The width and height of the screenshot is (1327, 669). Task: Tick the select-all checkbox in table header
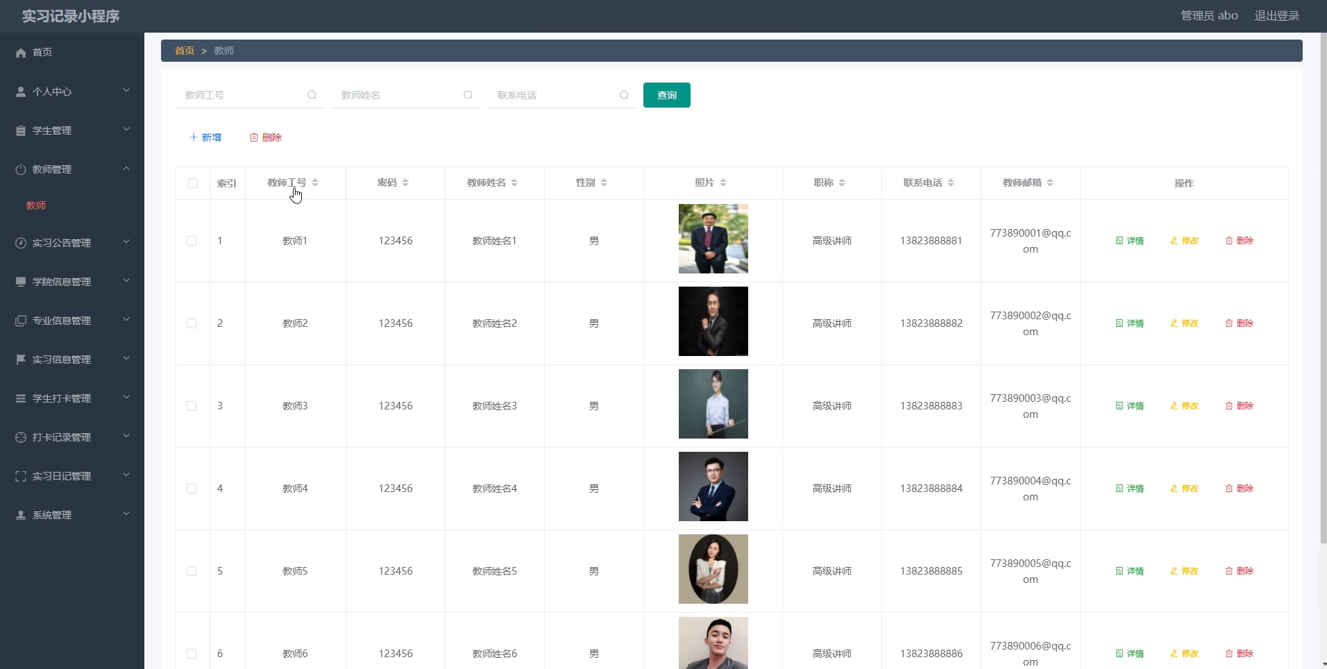tap(193, 183)
